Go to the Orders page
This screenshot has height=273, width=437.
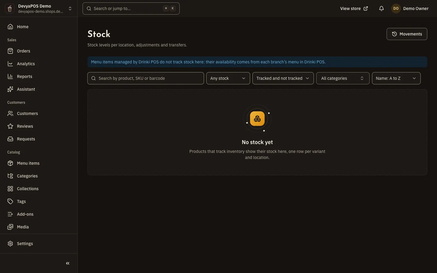39,51
